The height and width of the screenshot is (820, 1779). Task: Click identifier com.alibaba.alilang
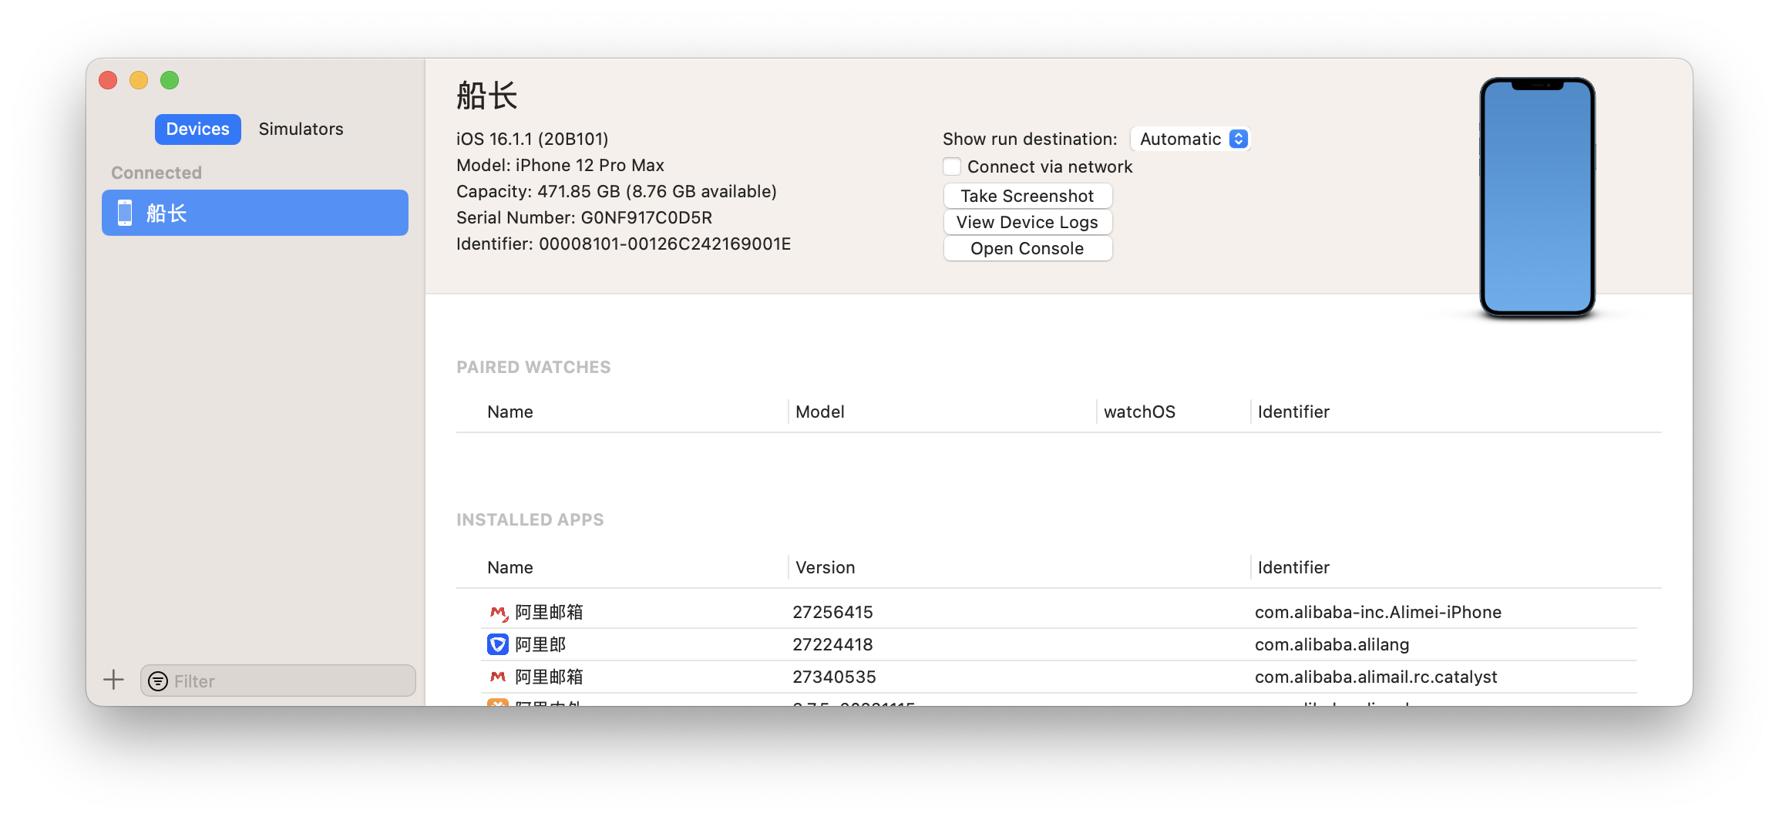[x=1332, y=644]
